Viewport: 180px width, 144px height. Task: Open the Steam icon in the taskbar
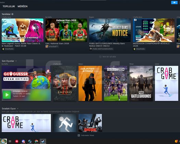coord(43,141)
